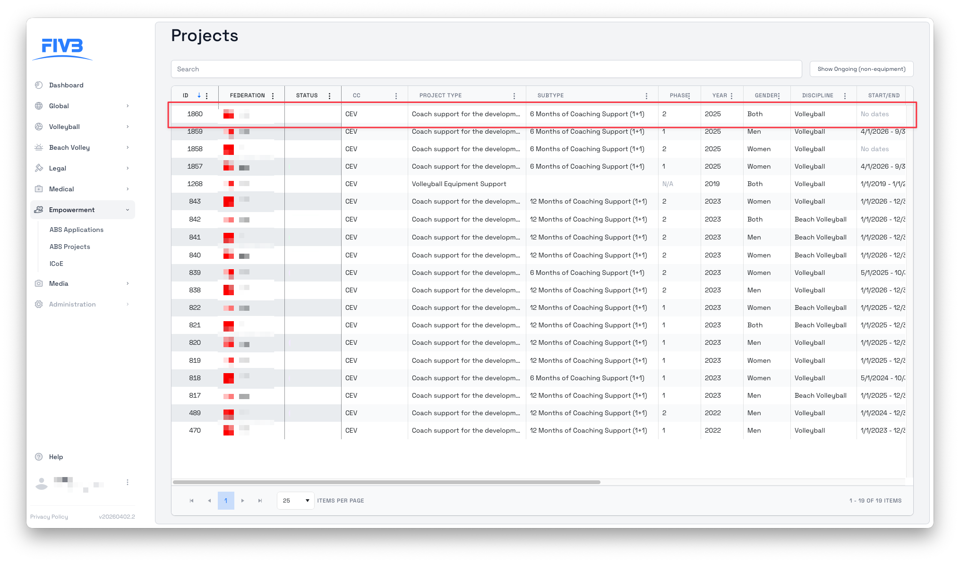Click the Help question mark icon
Image resolution: width=960 pixels, height=563 pixels.
click(39, 457)
